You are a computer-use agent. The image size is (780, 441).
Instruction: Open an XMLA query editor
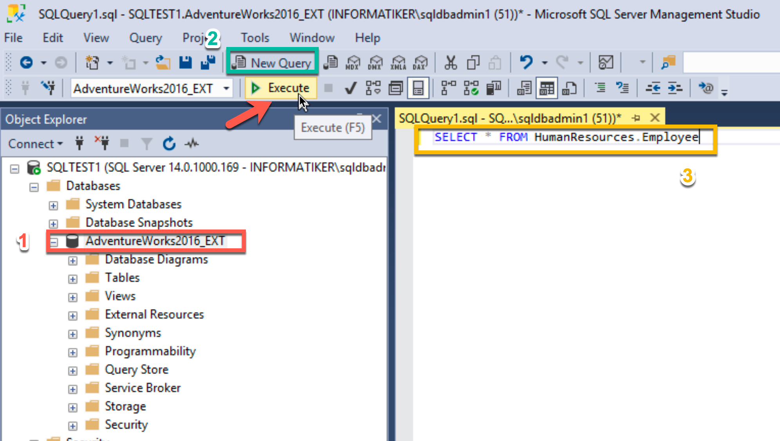tap(398, 63)
